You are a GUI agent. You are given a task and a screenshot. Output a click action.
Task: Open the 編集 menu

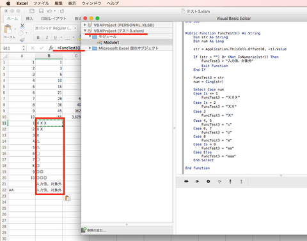[59, 3]
